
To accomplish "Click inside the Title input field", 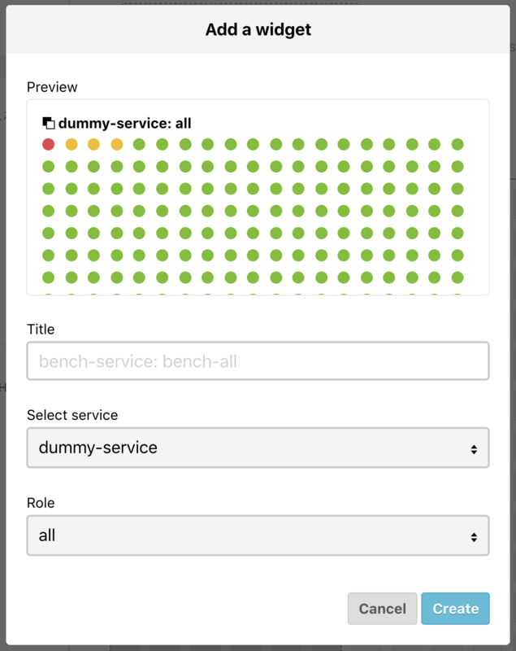I will (x=258, y=360).
